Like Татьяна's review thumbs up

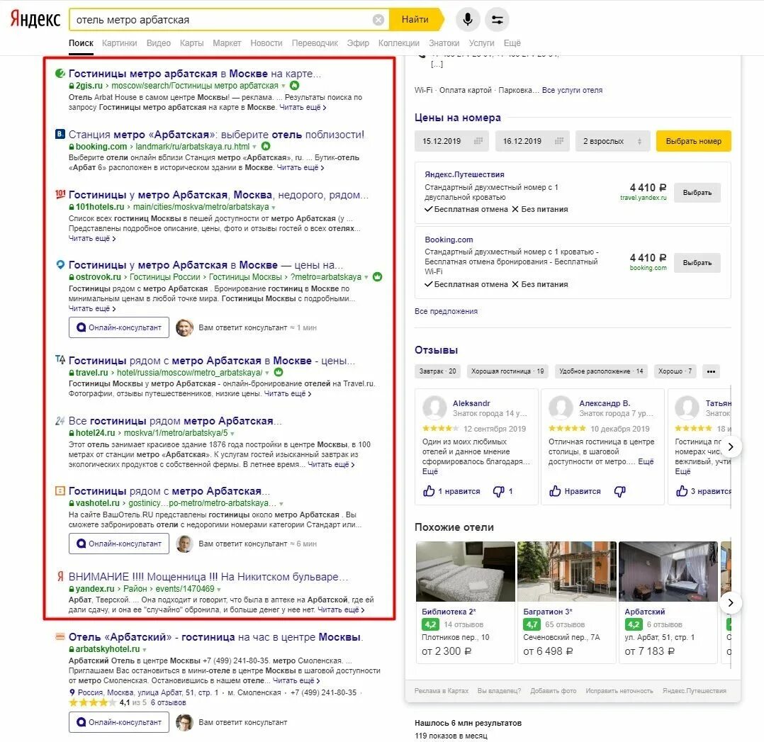[682, 491]
